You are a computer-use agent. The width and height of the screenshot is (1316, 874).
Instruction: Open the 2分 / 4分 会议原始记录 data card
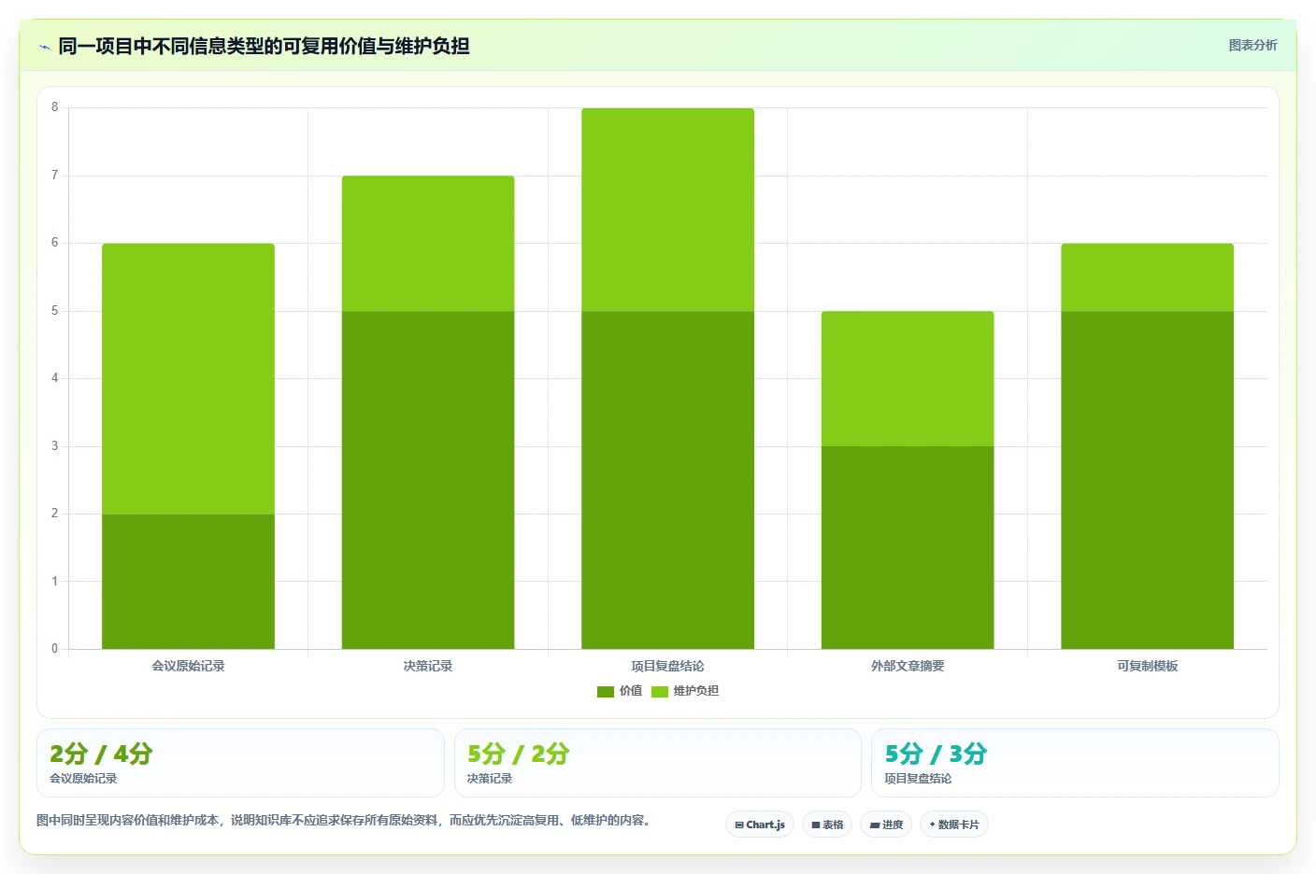click(x=240, y=763)
